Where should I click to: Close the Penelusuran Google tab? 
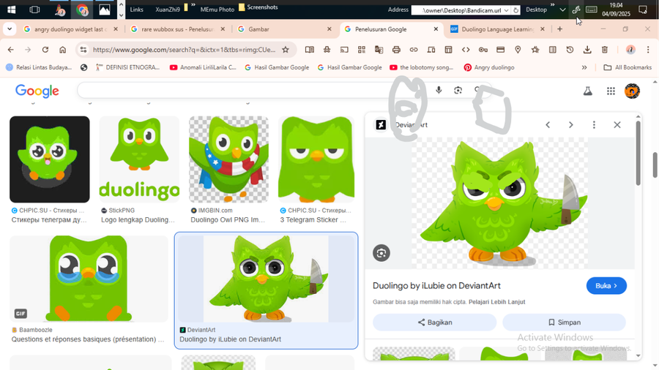[x=436, y=29]
